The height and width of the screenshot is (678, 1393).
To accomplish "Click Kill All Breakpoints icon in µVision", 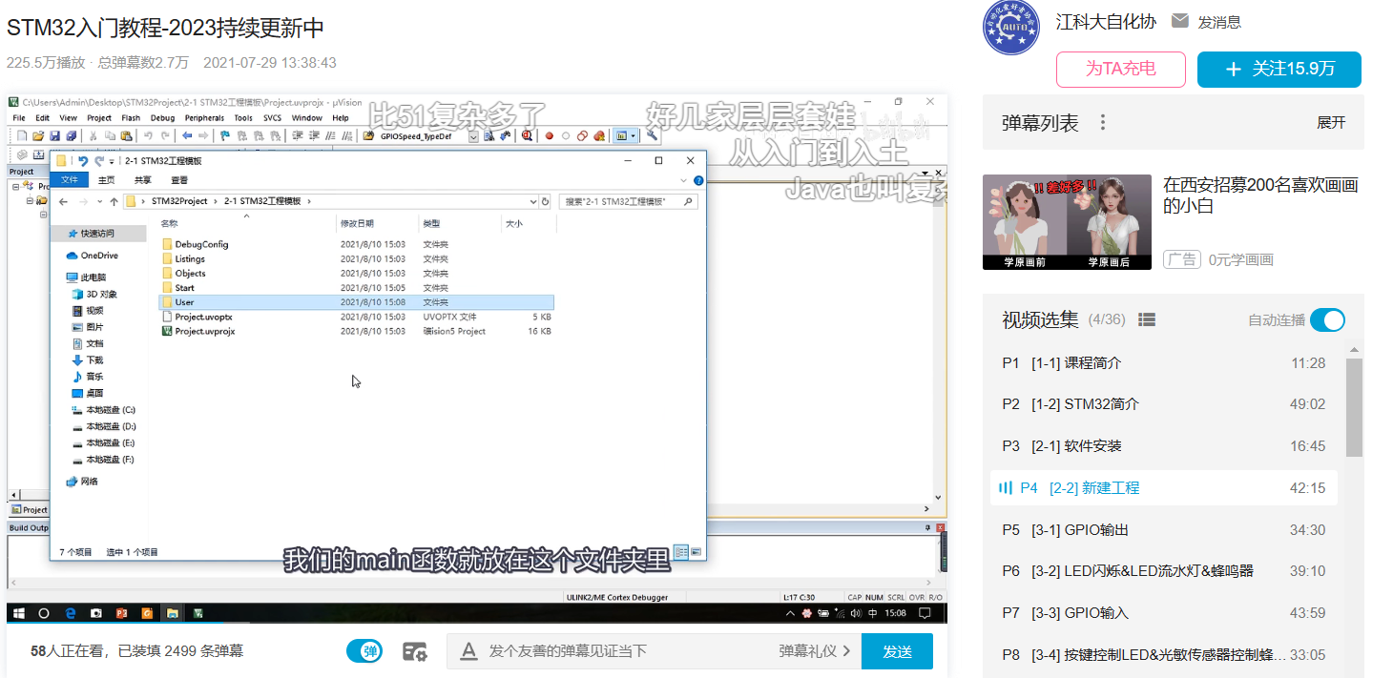I will tap(599, 136).
